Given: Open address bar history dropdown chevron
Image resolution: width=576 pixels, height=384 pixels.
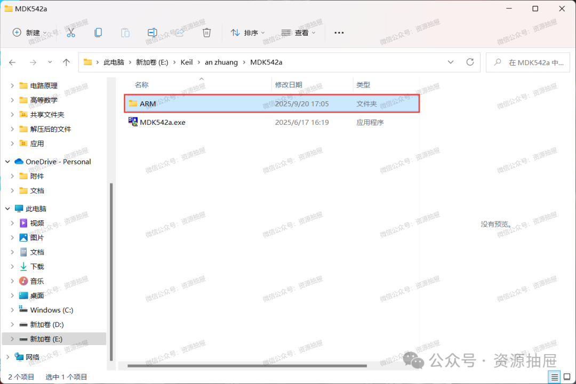Looking at the screenshot, I should [451, 62].
